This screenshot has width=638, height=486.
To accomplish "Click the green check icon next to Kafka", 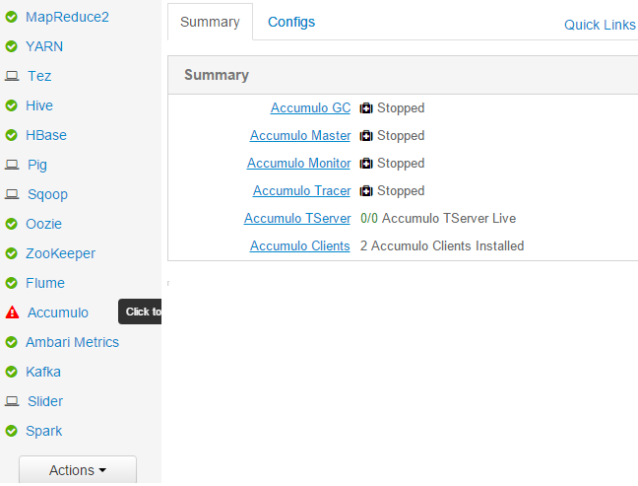I will [x=12, y=372].
